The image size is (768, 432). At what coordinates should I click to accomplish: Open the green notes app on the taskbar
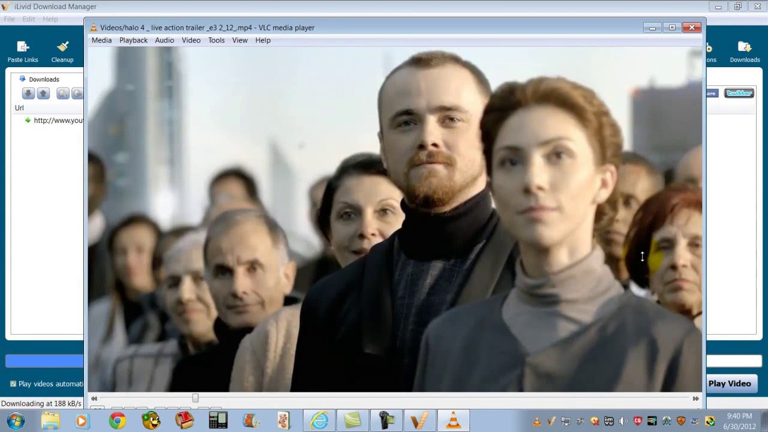352,421
